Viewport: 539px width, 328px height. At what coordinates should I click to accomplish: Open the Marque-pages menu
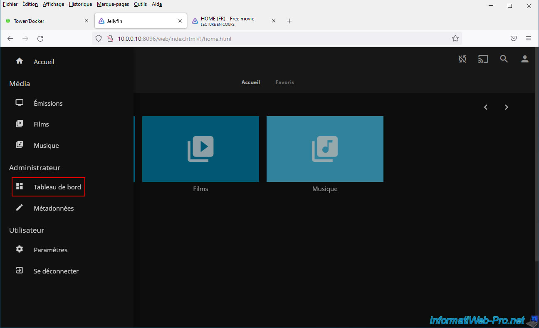pos(113,4)
